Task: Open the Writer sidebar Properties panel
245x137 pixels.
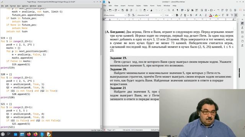Action: [242, 23]
